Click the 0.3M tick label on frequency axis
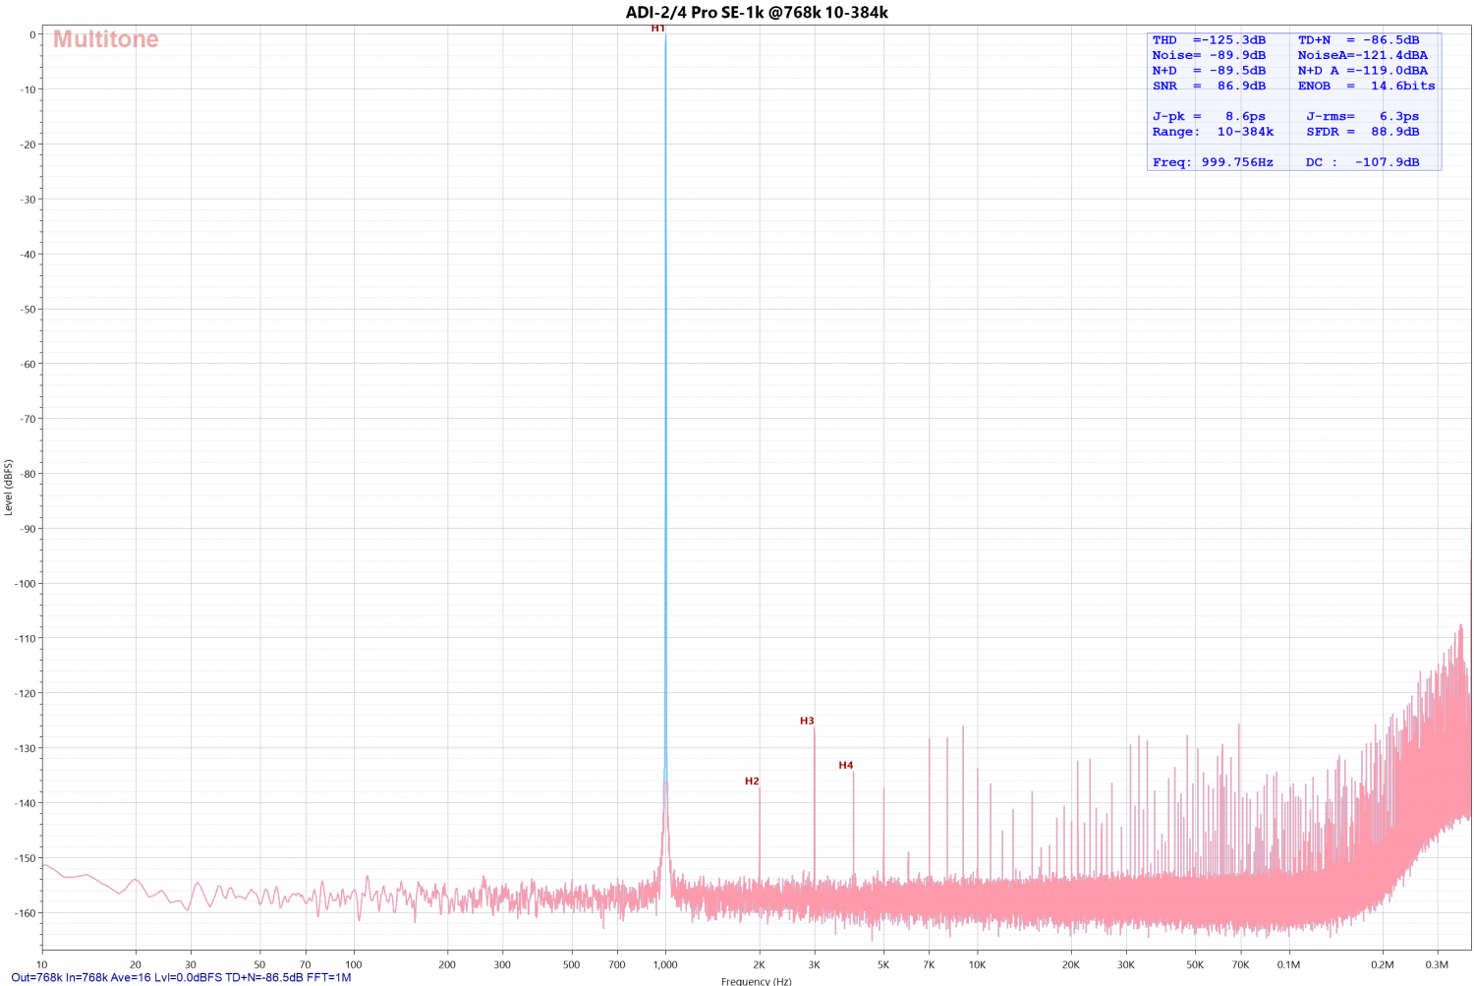The image size is (1474, 986). coord(1438,964)
